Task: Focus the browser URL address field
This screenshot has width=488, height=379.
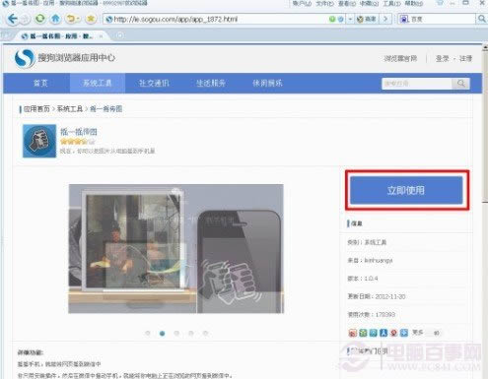Action: (x=217, y=19)
